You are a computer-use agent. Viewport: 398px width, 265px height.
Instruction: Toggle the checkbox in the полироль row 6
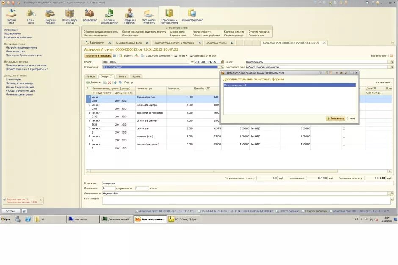[x=344, y=137]
